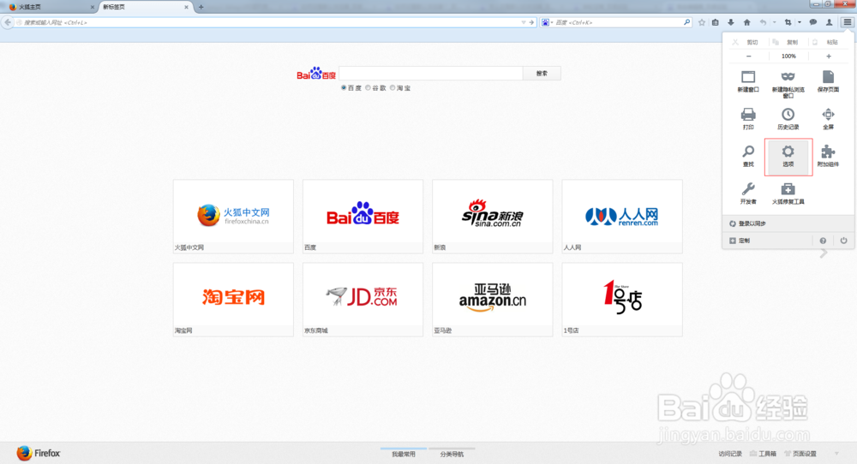857x464 pixels.
Task: Open the 火狐中文网 thumbnail tile
Action: [233, 217]
